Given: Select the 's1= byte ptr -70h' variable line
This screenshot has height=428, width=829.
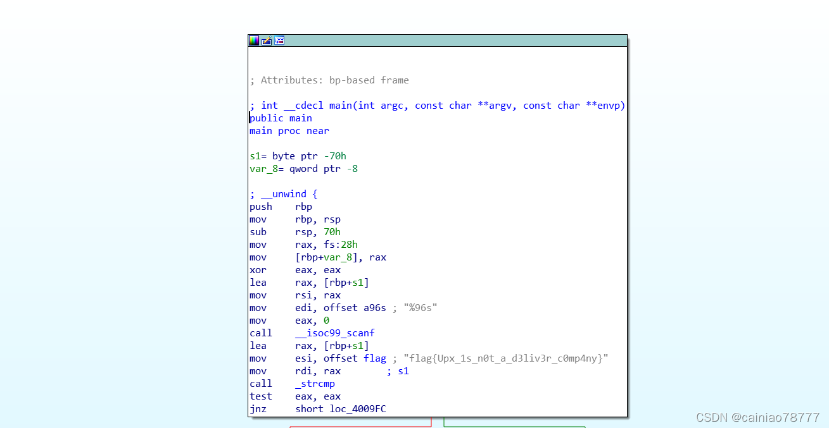Looking at the screenshot, I should [x=298, y=156].
